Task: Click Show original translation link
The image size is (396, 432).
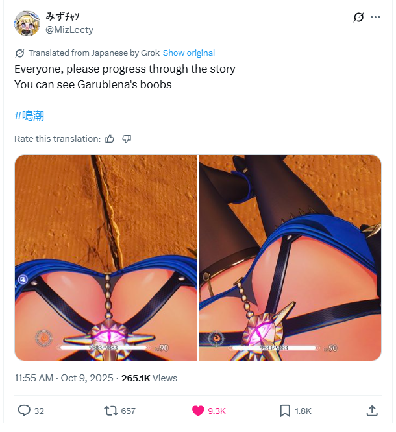Action: 189,53
